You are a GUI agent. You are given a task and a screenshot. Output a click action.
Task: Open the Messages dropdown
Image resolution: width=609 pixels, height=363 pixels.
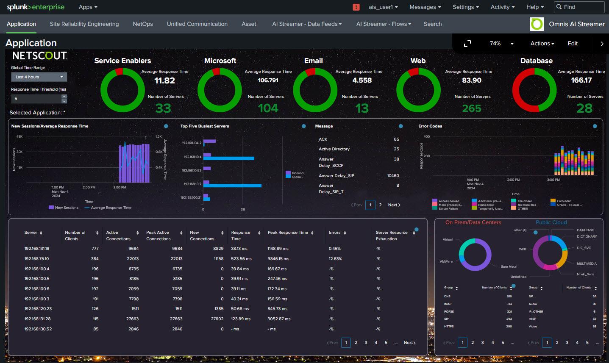[x=425, y=7]
